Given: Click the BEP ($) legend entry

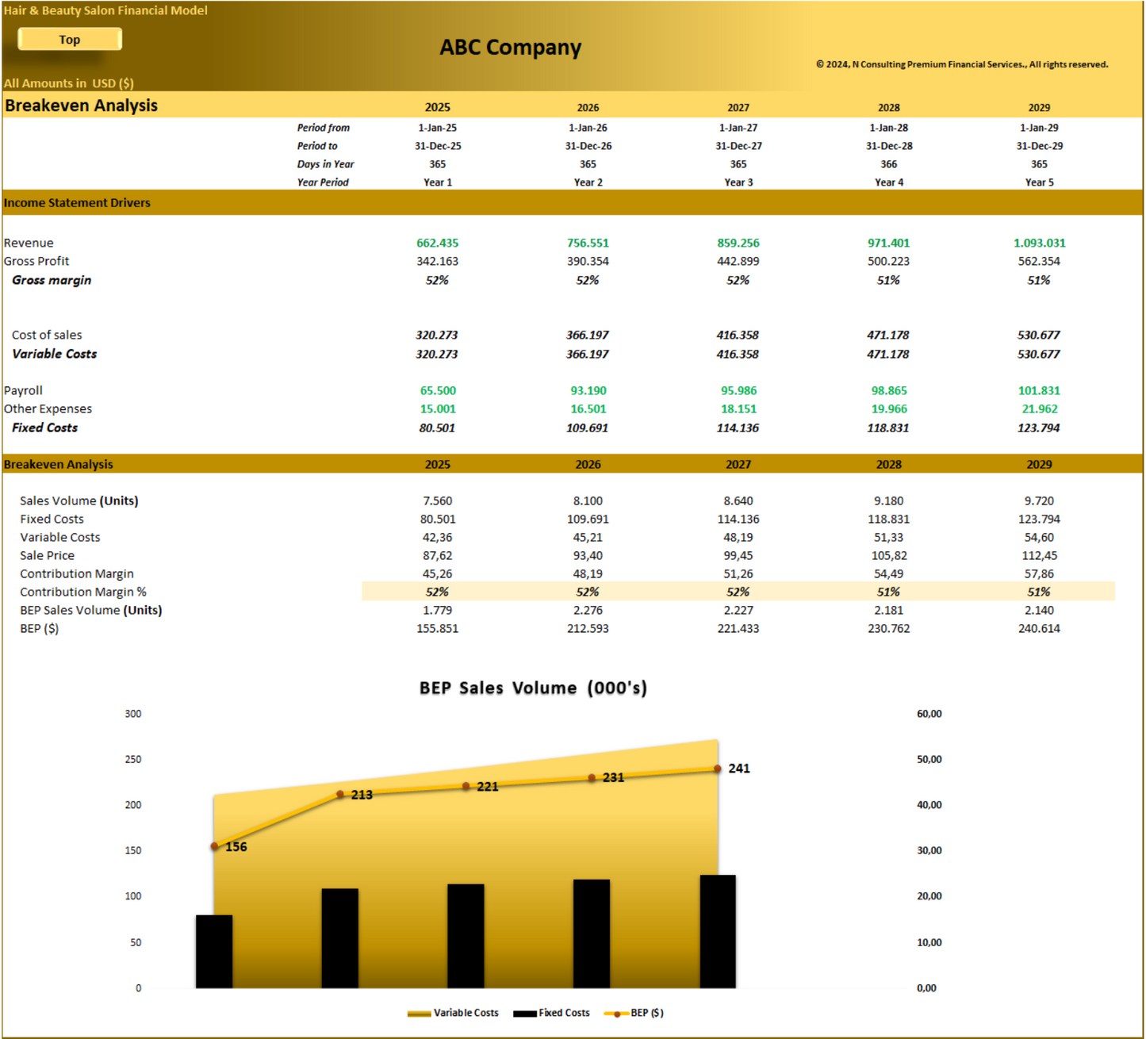Looking at the screenshot, I should pos(634,1013).
